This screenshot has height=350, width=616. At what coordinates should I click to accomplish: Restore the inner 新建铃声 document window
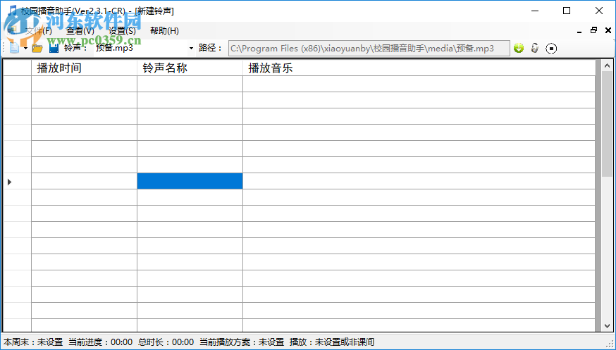pos(593,30)
